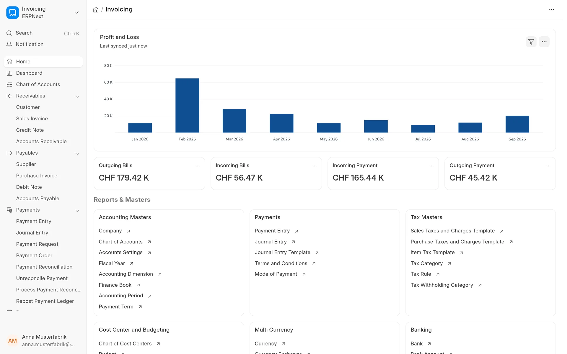Screen dimensions: 567x354
Task: Open Payment Reconciliation from sidebar
Action: point(44,267)
